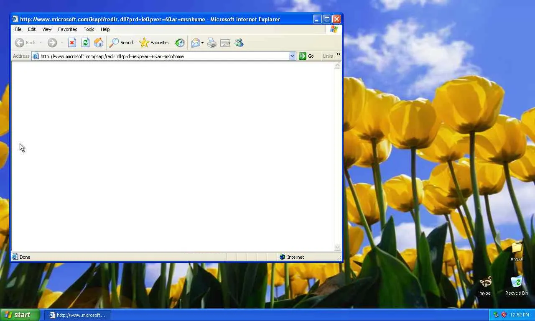Expand the Links bar chevron
The width and height of the screenshot is (535, 321).
coord(338,54)
